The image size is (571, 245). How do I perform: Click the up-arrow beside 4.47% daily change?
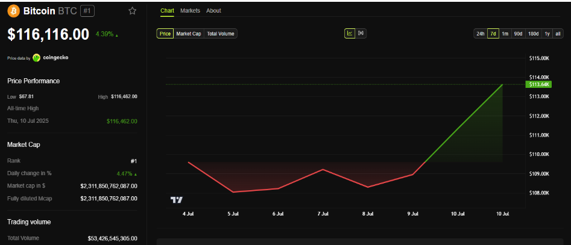click(x=136, y=175)
